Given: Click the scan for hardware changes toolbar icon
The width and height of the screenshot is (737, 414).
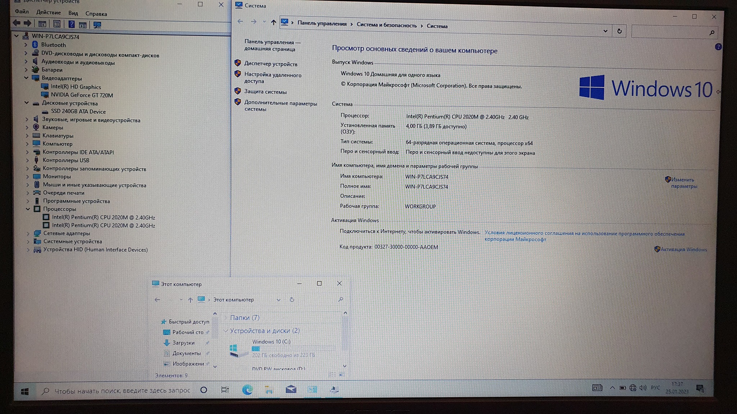Looking at the screenshot, I should [97, 25].
